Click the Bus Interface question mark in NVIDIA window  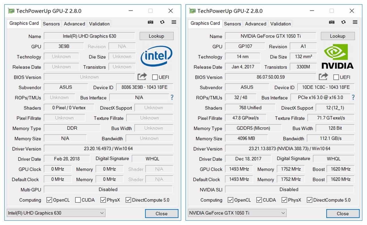click(x=353, y=97)
